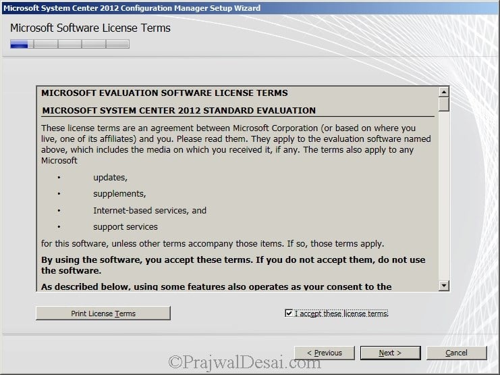The width and height of the screenshot is (500, 375).
Task: Click the wizard progress bar
Action: coord(70,44)
